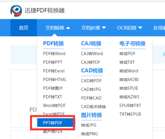Select PDF转Word from menu
The height and width of the screenshot is (139, 165).
(54, 53)
